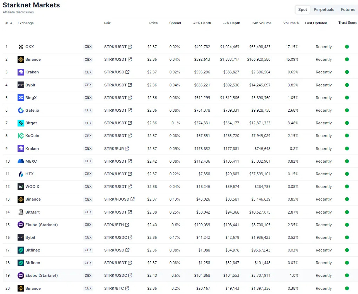Click the Binance logo in row 2
The width and height of the screenshot is (358, 294).
pyautogui.click(x=21, y=59)
